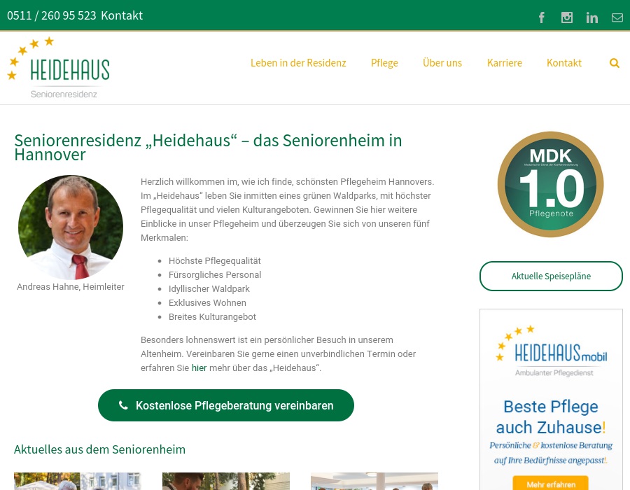Follow the green 'hier' text link
The height and width of the screenshot is (490, 630).
199,367
